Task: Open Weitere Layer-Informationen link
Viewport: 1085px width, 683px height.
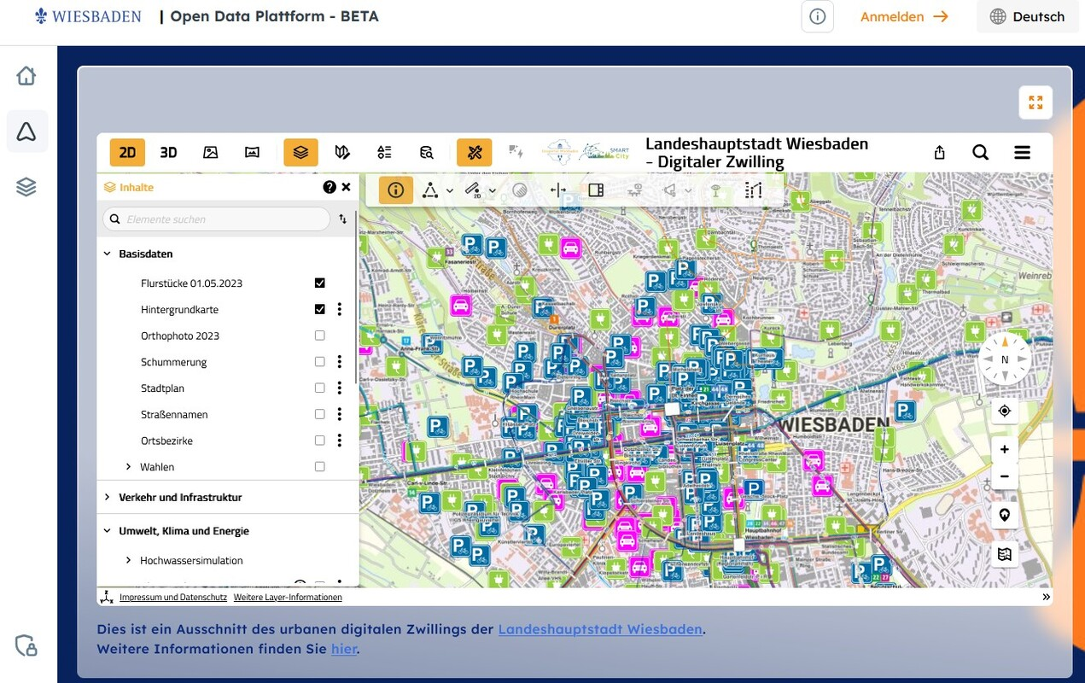Action: tap(288, 598)
